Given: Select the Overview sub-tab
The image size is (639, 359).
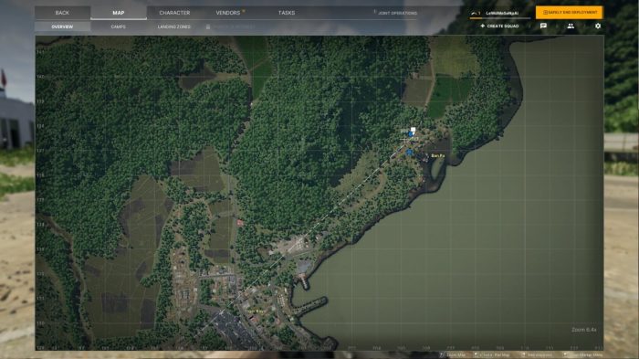Looking at the screenshot, I should [62, 26].
